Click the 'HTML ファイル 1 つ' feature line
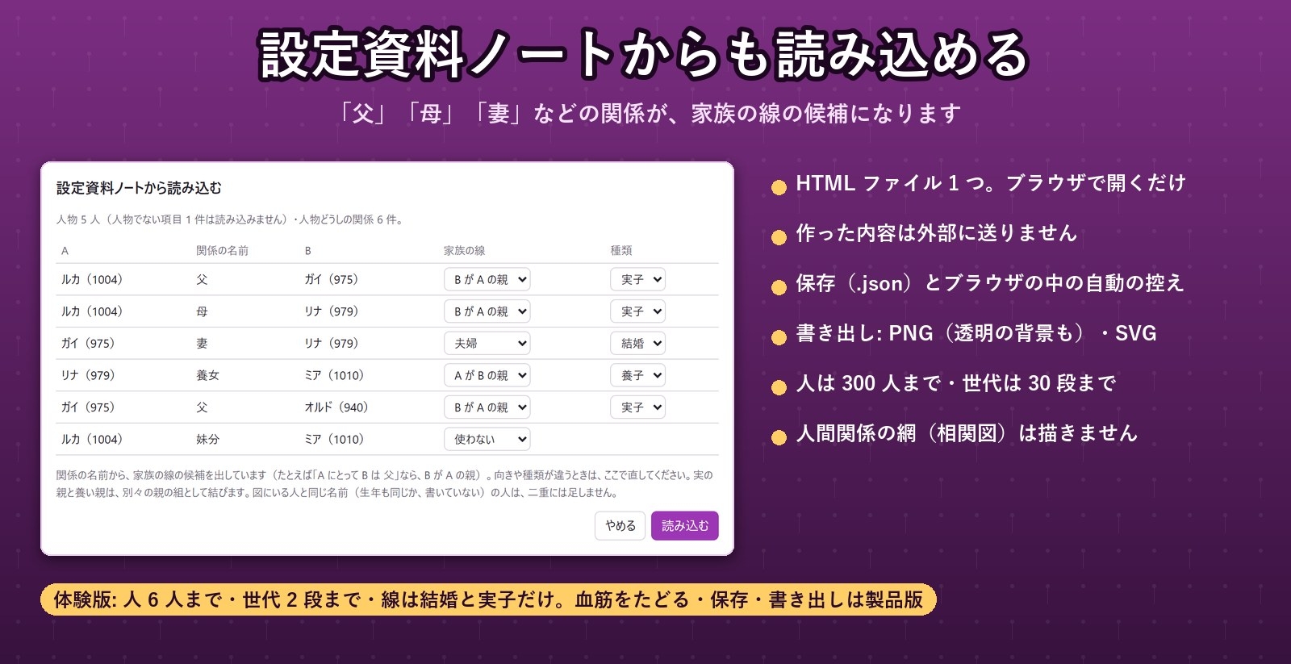Image resolution: width=1291 pixels, height=664 pixels. click(x=991, y=183)
